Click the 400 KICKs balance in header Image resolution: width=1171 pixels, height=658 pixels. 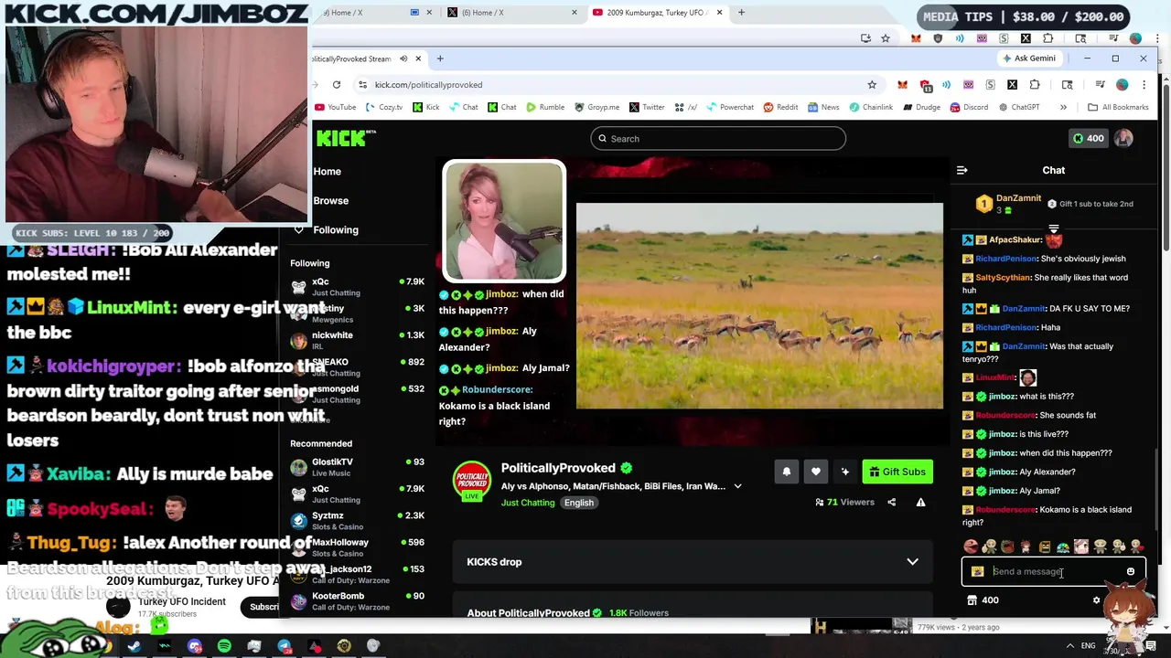pos(1088,138)
